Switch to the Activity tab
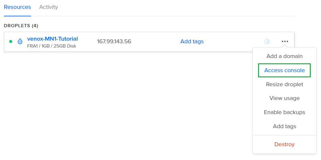This screenshot has width=321, height=160. click(48, 7)
